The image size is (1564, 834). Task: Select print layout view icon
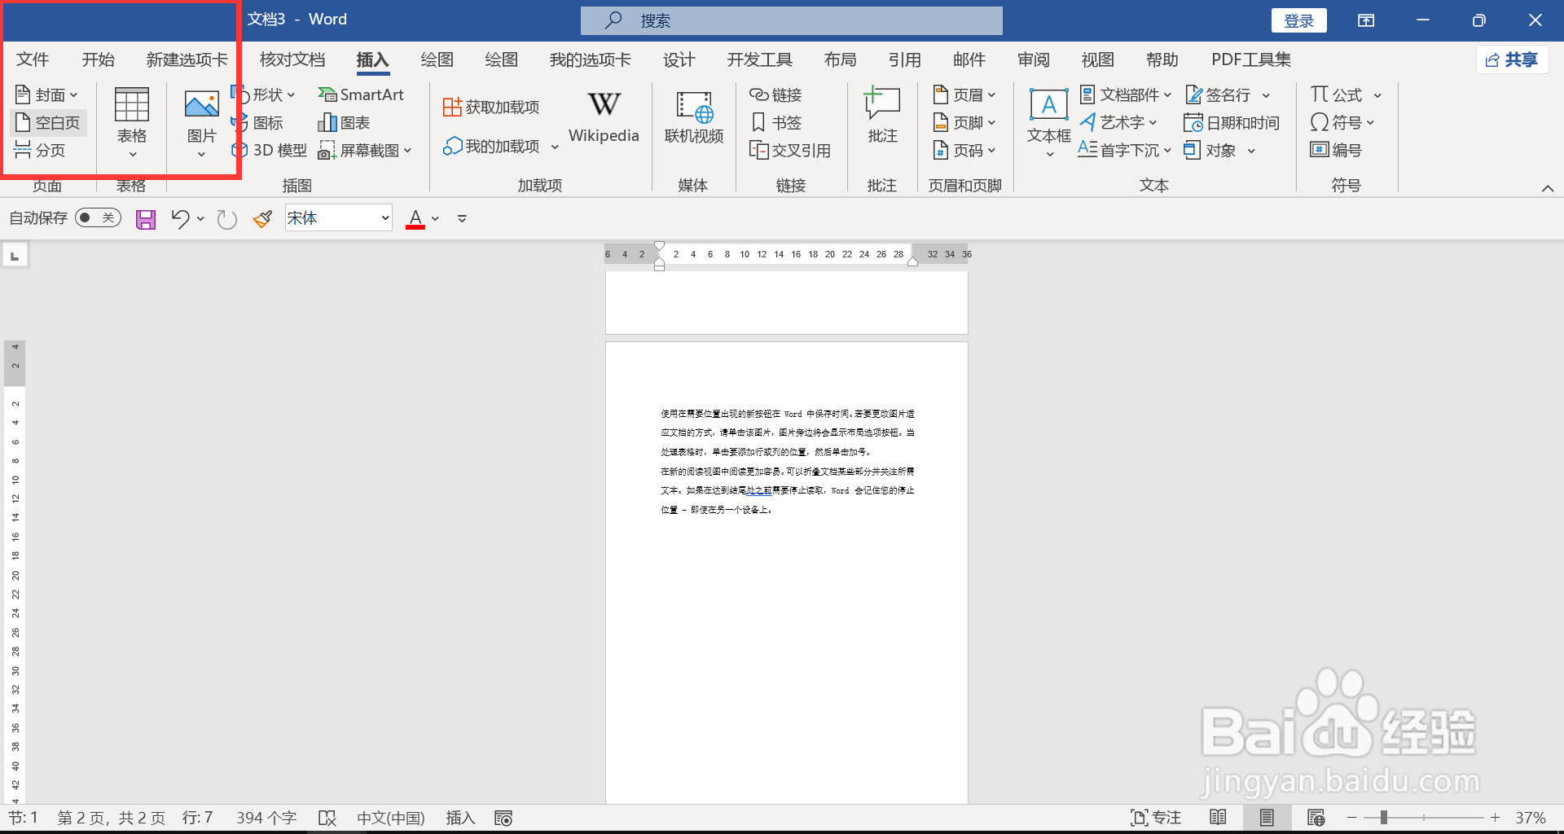[x=1267, y=818]
